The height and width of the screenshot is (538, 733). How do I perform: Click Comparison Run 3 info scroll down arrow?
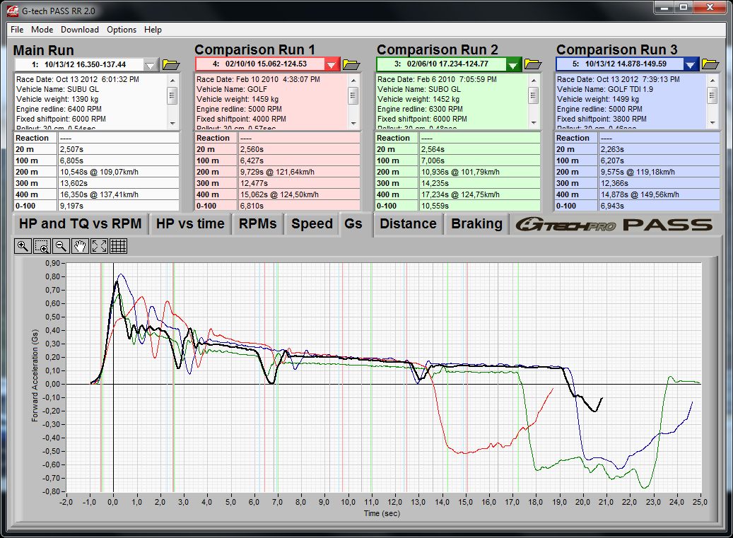tap(713, 124)
